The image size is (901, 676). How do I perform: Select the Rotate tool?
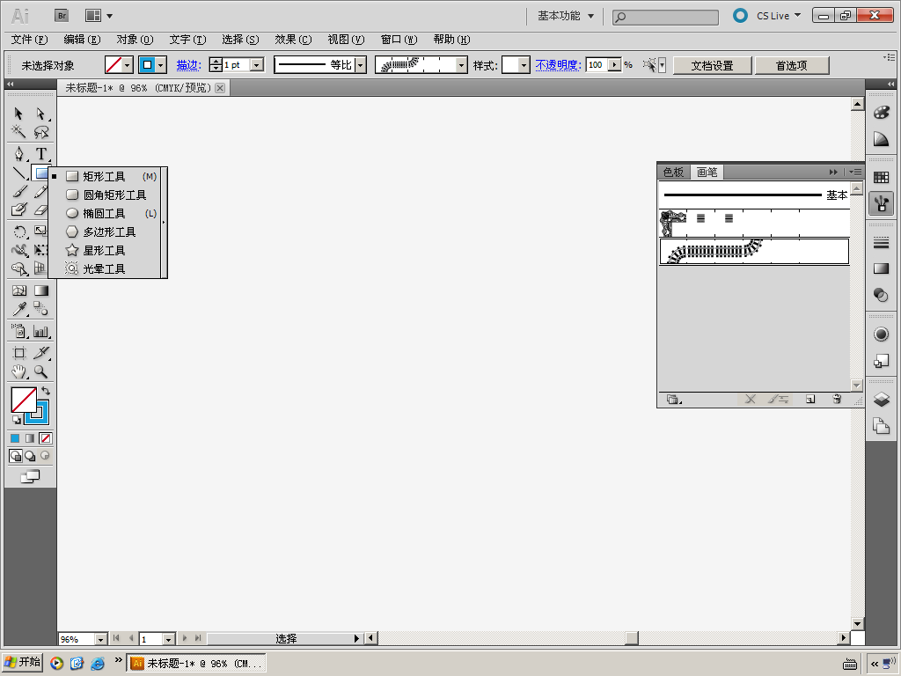click(18, 232)
